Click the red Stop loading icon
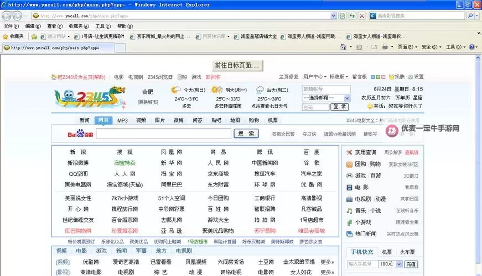 [362, 15]
